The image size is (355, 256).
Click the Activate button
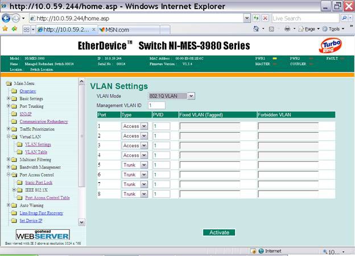(219, 232)
